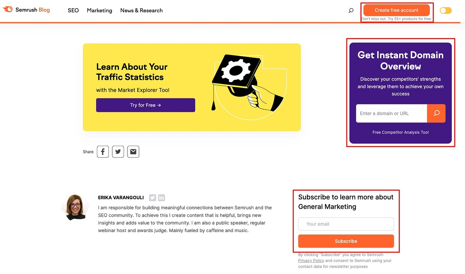Open Erika Varangouli's Twitter profile icon
The width and height of the screenshot is (465, 274).
click(x=153, y=198)
